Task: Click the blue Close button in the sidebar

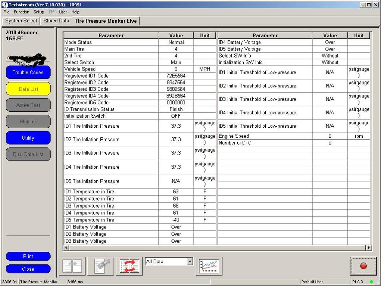Action: 28,269
